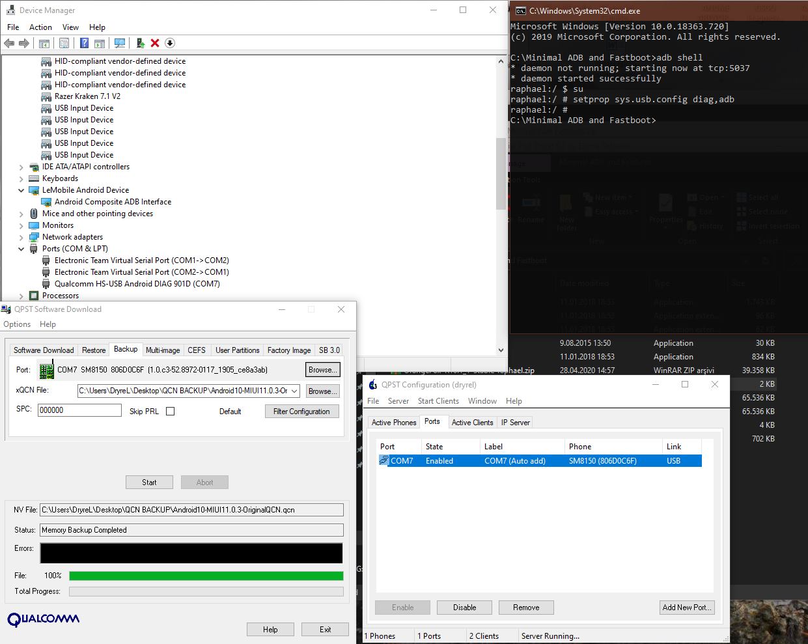Click the Start button in QPST Software Download
The image size is (808, 644).
[x=149, y=483]
